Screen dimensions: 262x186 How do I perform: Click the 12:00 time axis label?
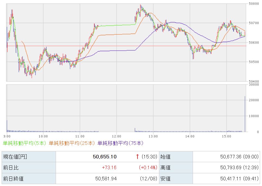pos(116,136)
